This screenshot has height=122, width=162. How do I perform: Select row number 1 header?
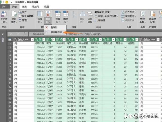click(x=10, y=43)
